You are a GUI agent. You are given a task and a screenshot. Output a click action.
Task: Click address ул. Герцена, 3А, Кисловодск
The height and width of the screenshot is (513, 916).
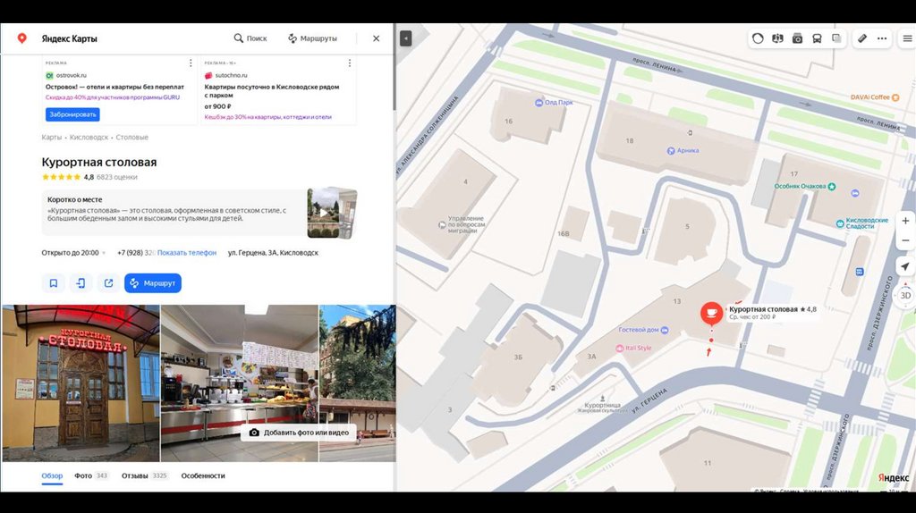pyautogui.click(x=273, y=253)
